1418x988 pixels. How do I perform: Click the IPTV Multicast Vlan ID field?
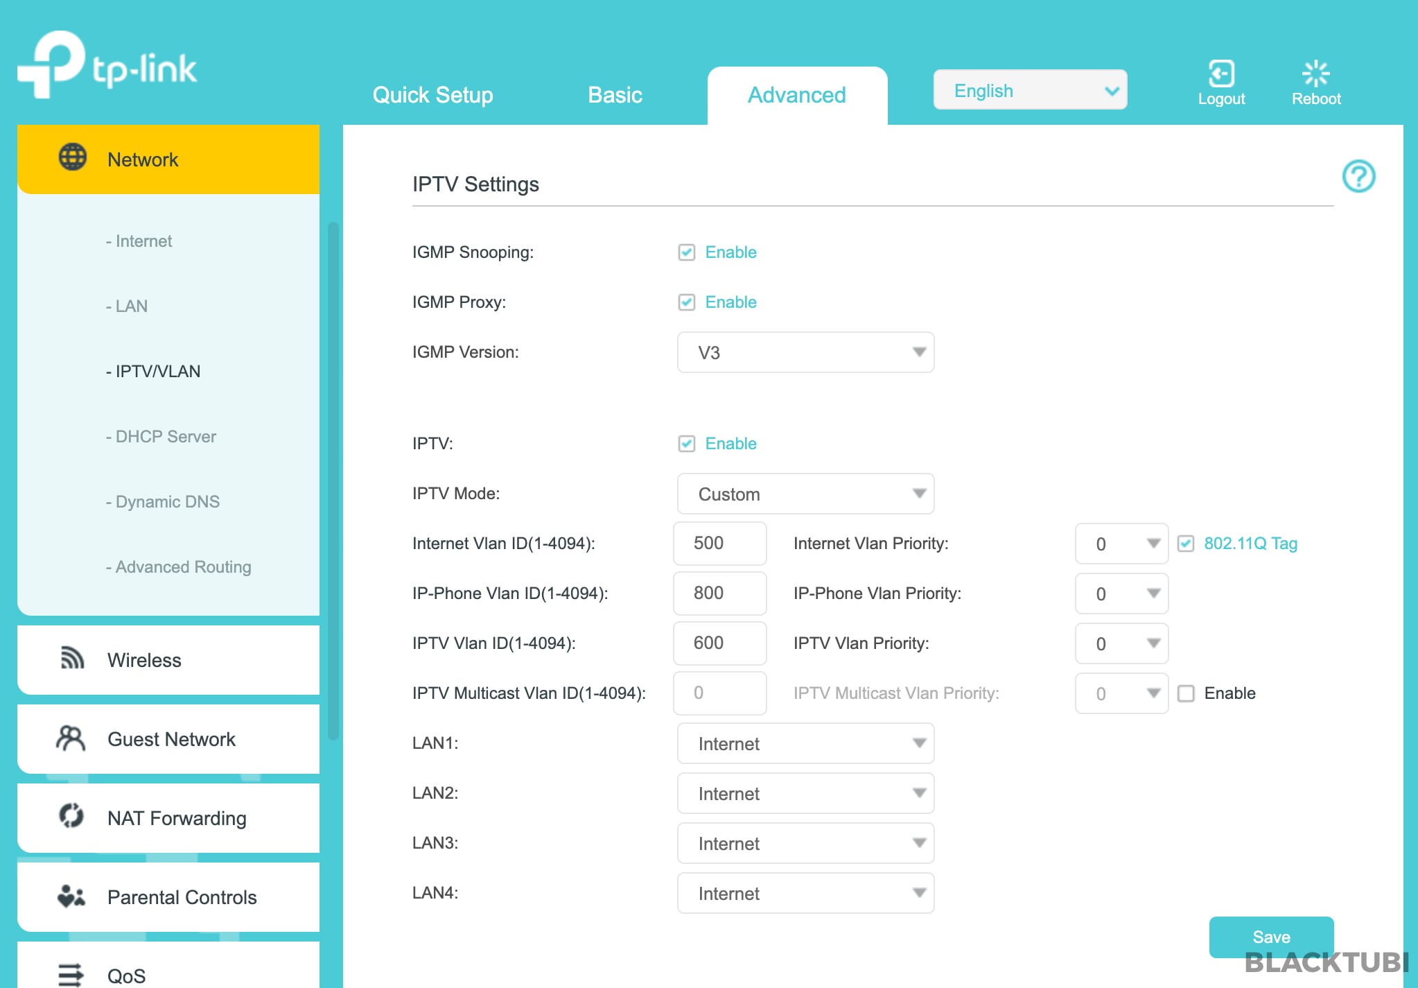point(719,693)
